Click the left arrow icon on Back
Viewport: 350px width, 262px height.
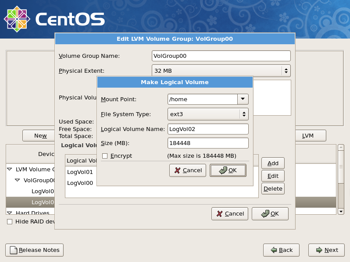(x=274, y=250)
